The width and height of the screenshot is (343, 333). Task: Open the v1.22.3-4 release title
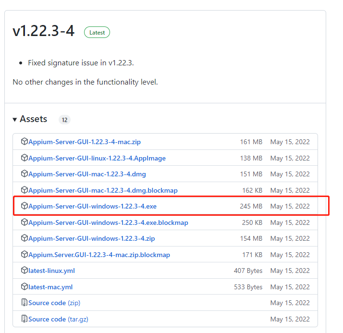point(44,31)
